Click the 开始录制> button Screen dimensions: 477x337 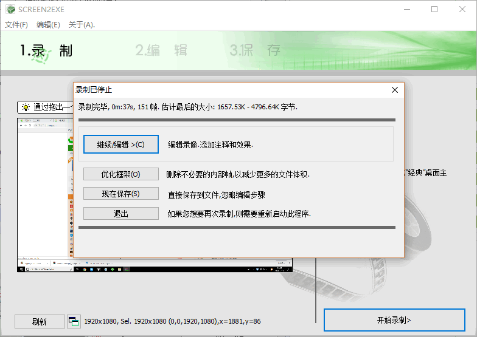click(x=394, y=320)
